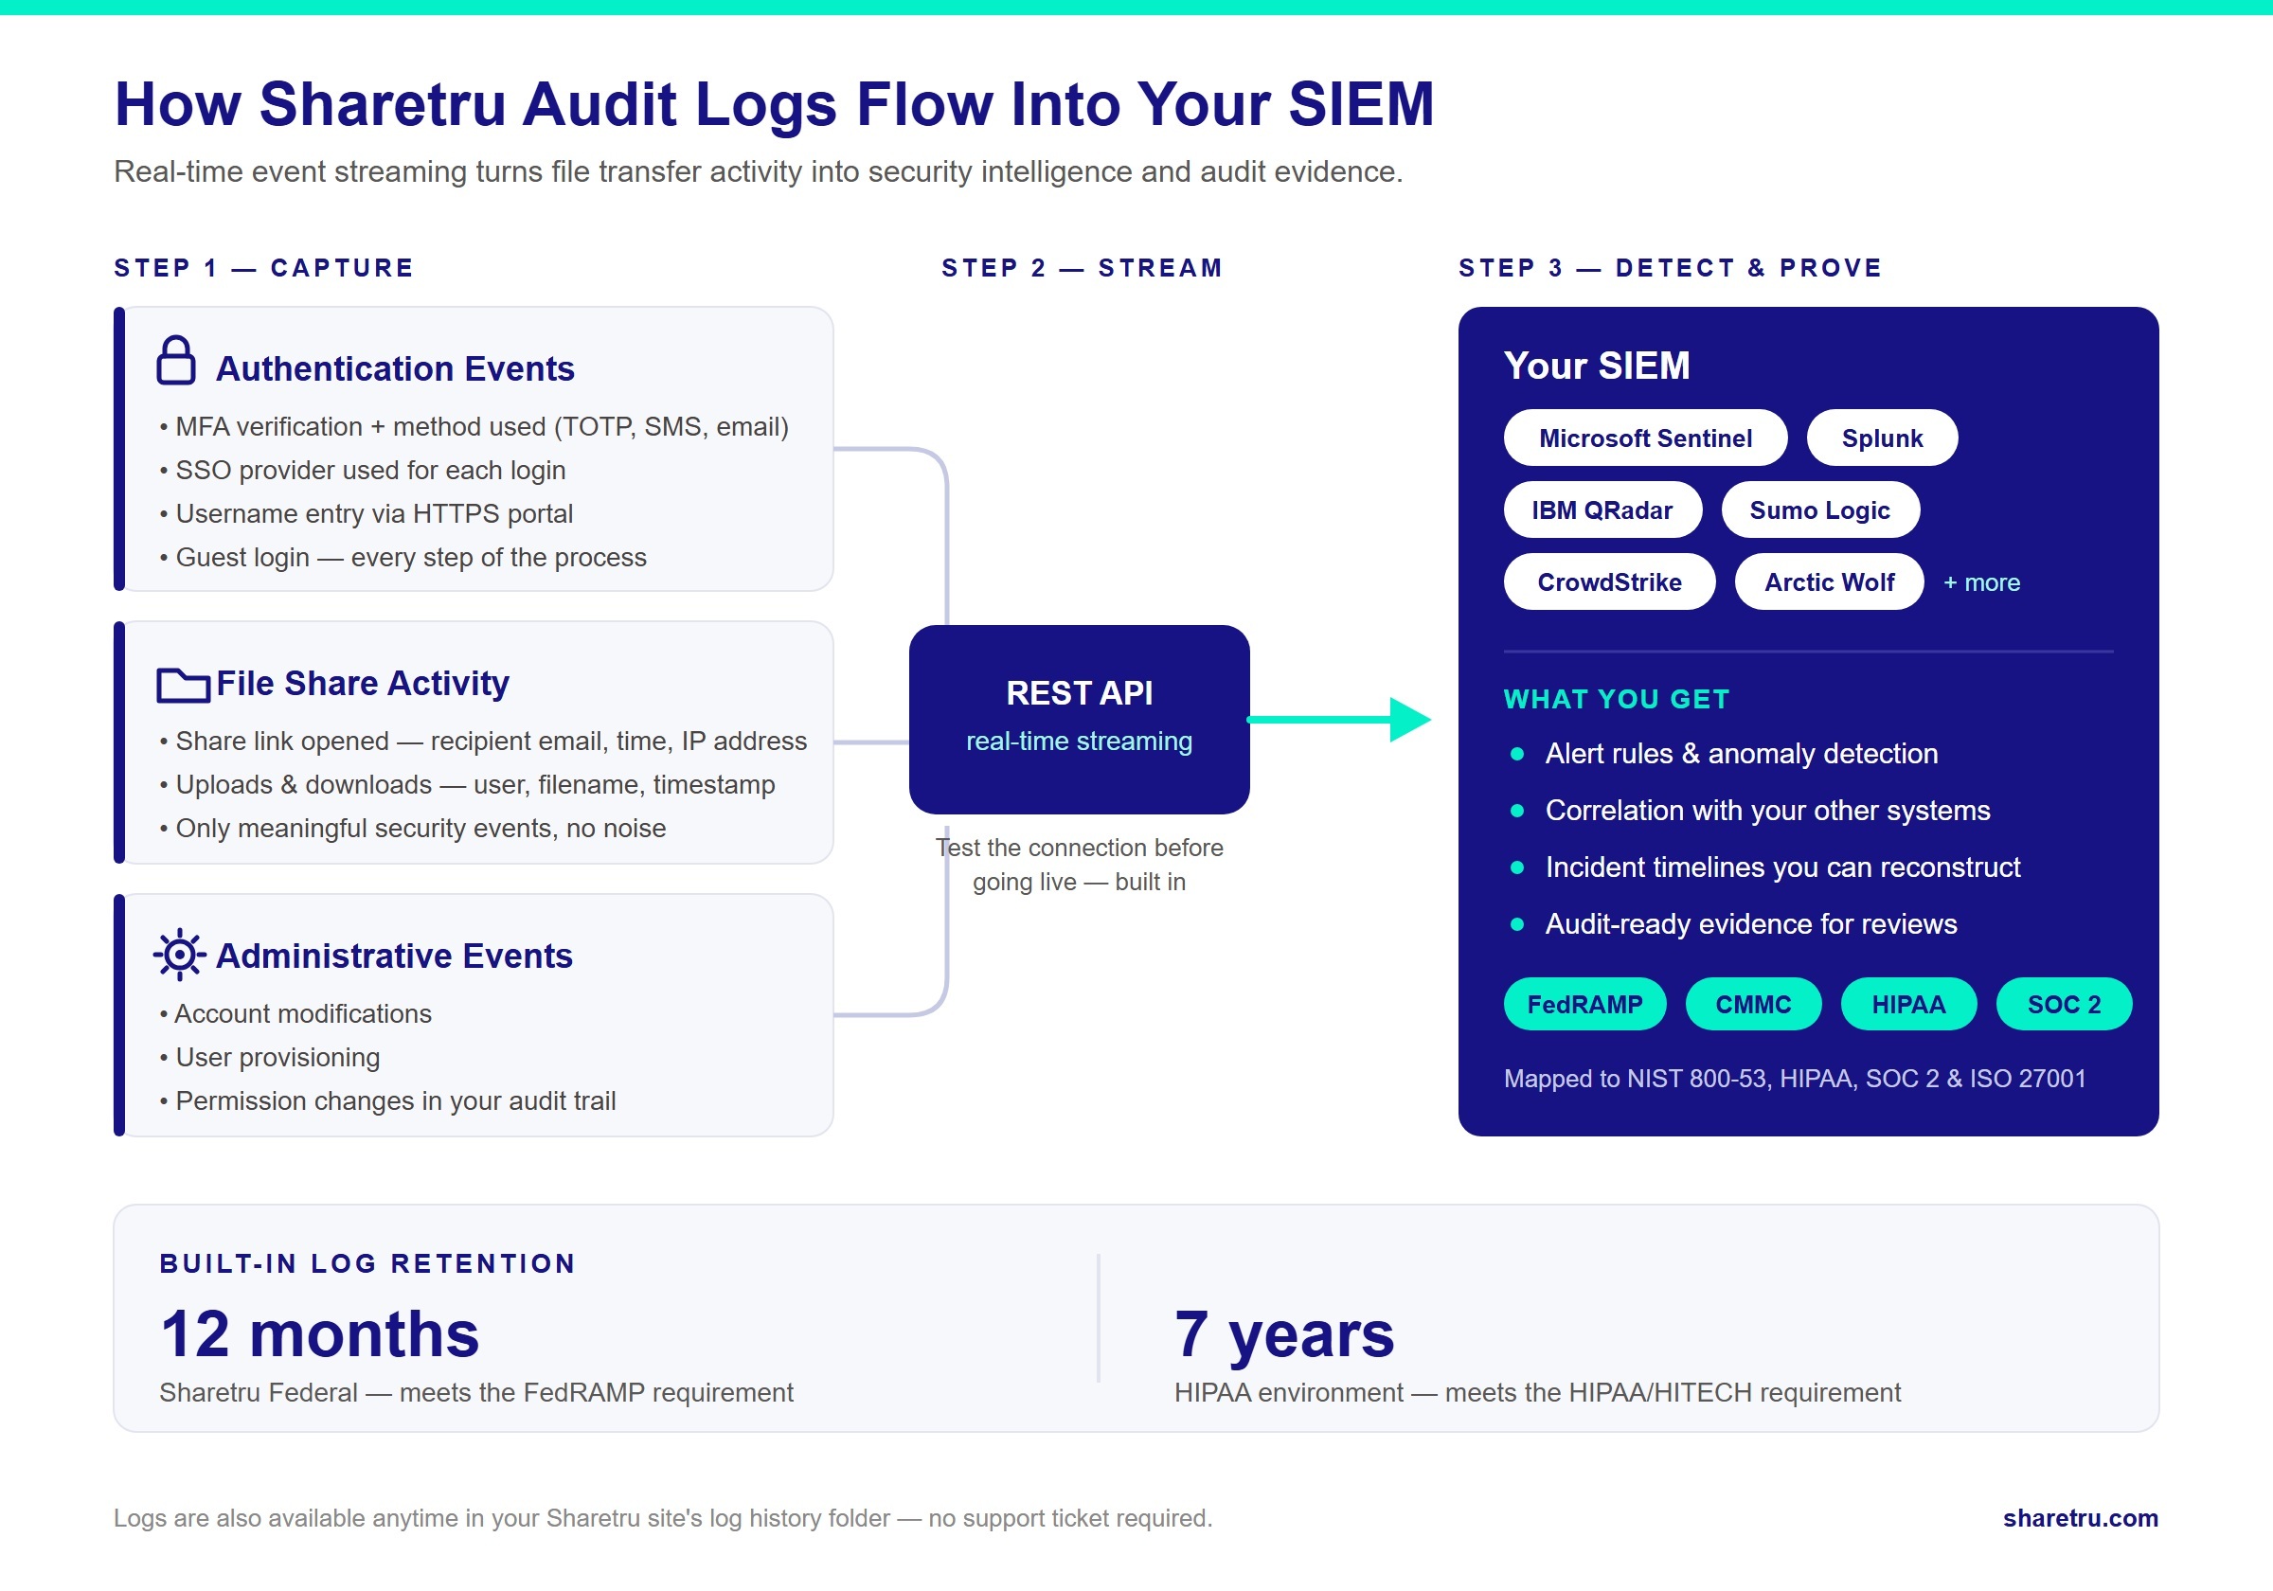The width and height of the screenshot is (2273, 1591).
Task: Pick the CrowdStrike pill
Action: [x=1610, y=582]
